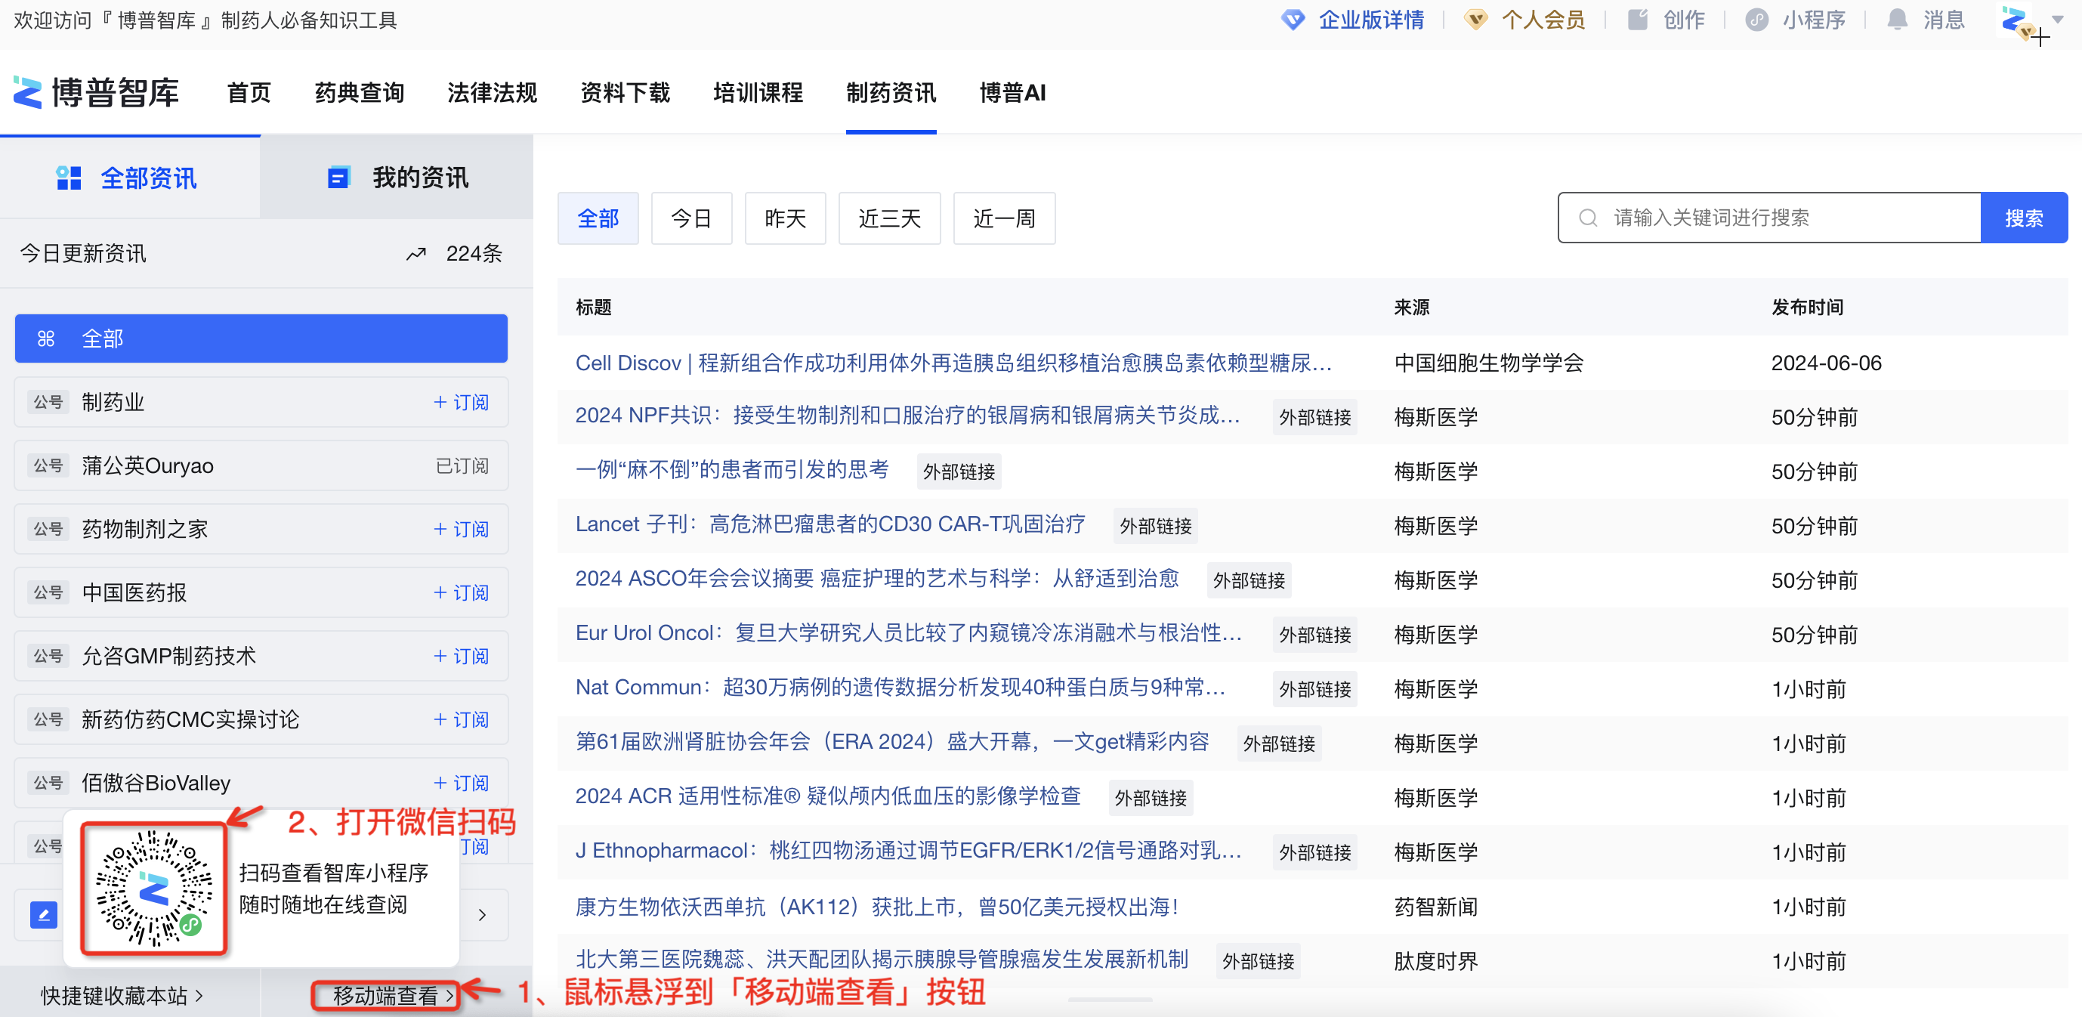The width and height of the screenshot is (2082, 1017).
Task: Open 药物制剂之家 source in sidebar
Action: click(146, 530)
